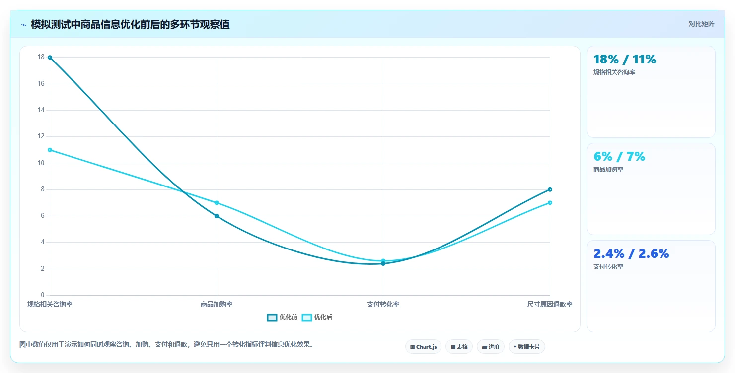Click the 2.4% / 2.6% card value

click(x=631, y=254)
